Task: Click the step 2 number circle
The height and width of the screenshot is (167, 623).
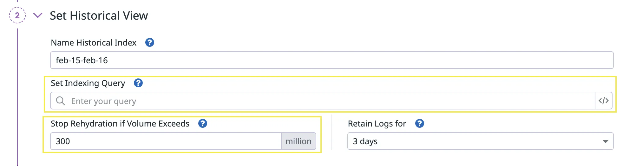Action: tap(17, 15)
